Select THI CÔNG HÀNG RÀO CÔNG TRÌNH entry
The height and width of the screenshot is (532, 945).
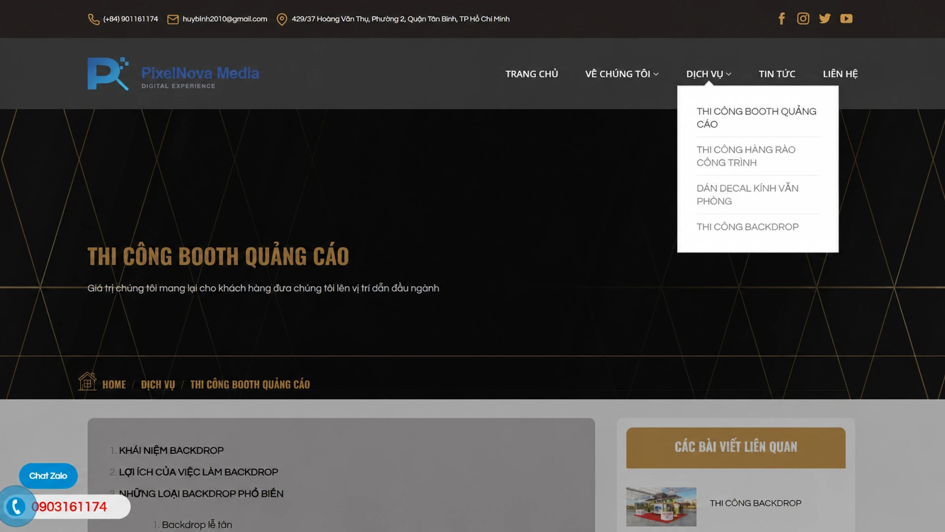(757, 156)
